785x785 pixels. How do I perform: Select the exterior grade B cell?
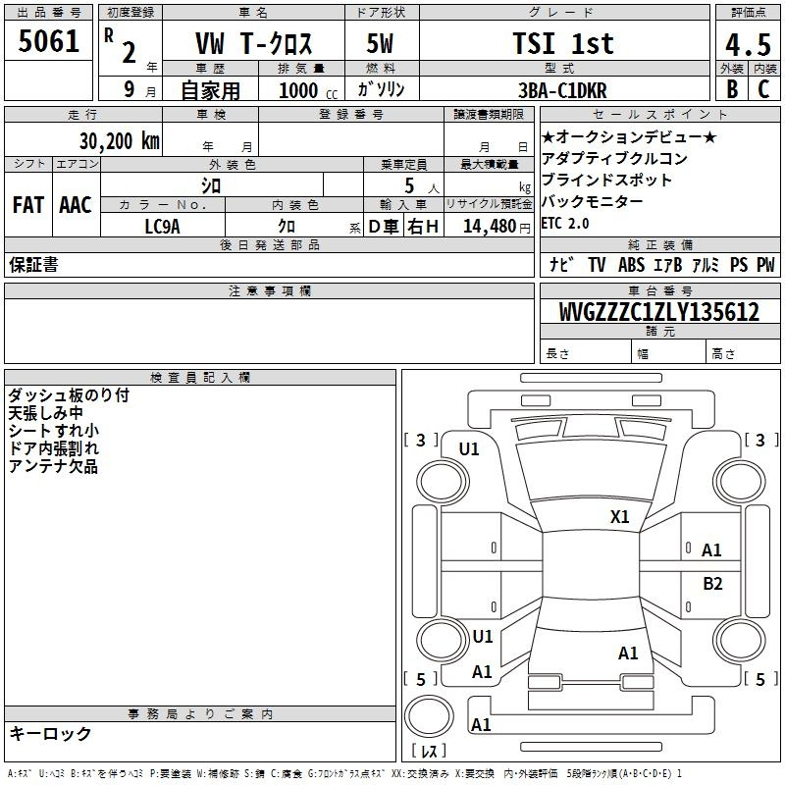coord(731,89)
